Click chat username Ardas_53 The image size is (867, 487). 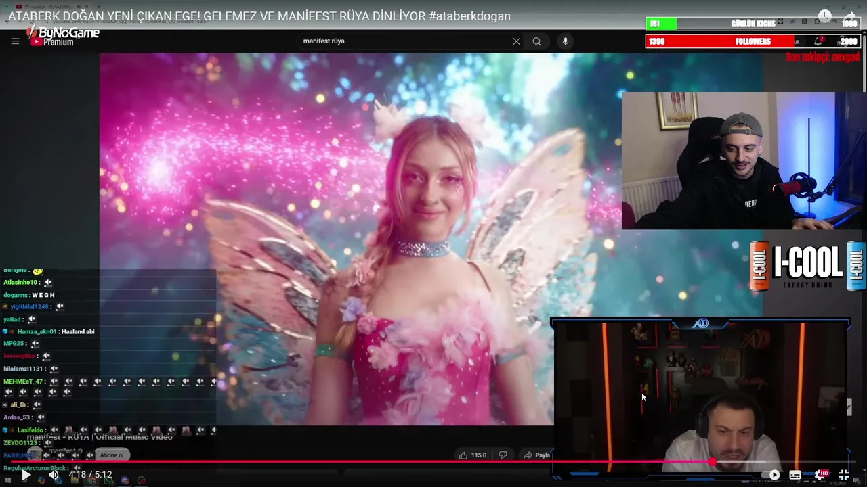coord(16,417)
